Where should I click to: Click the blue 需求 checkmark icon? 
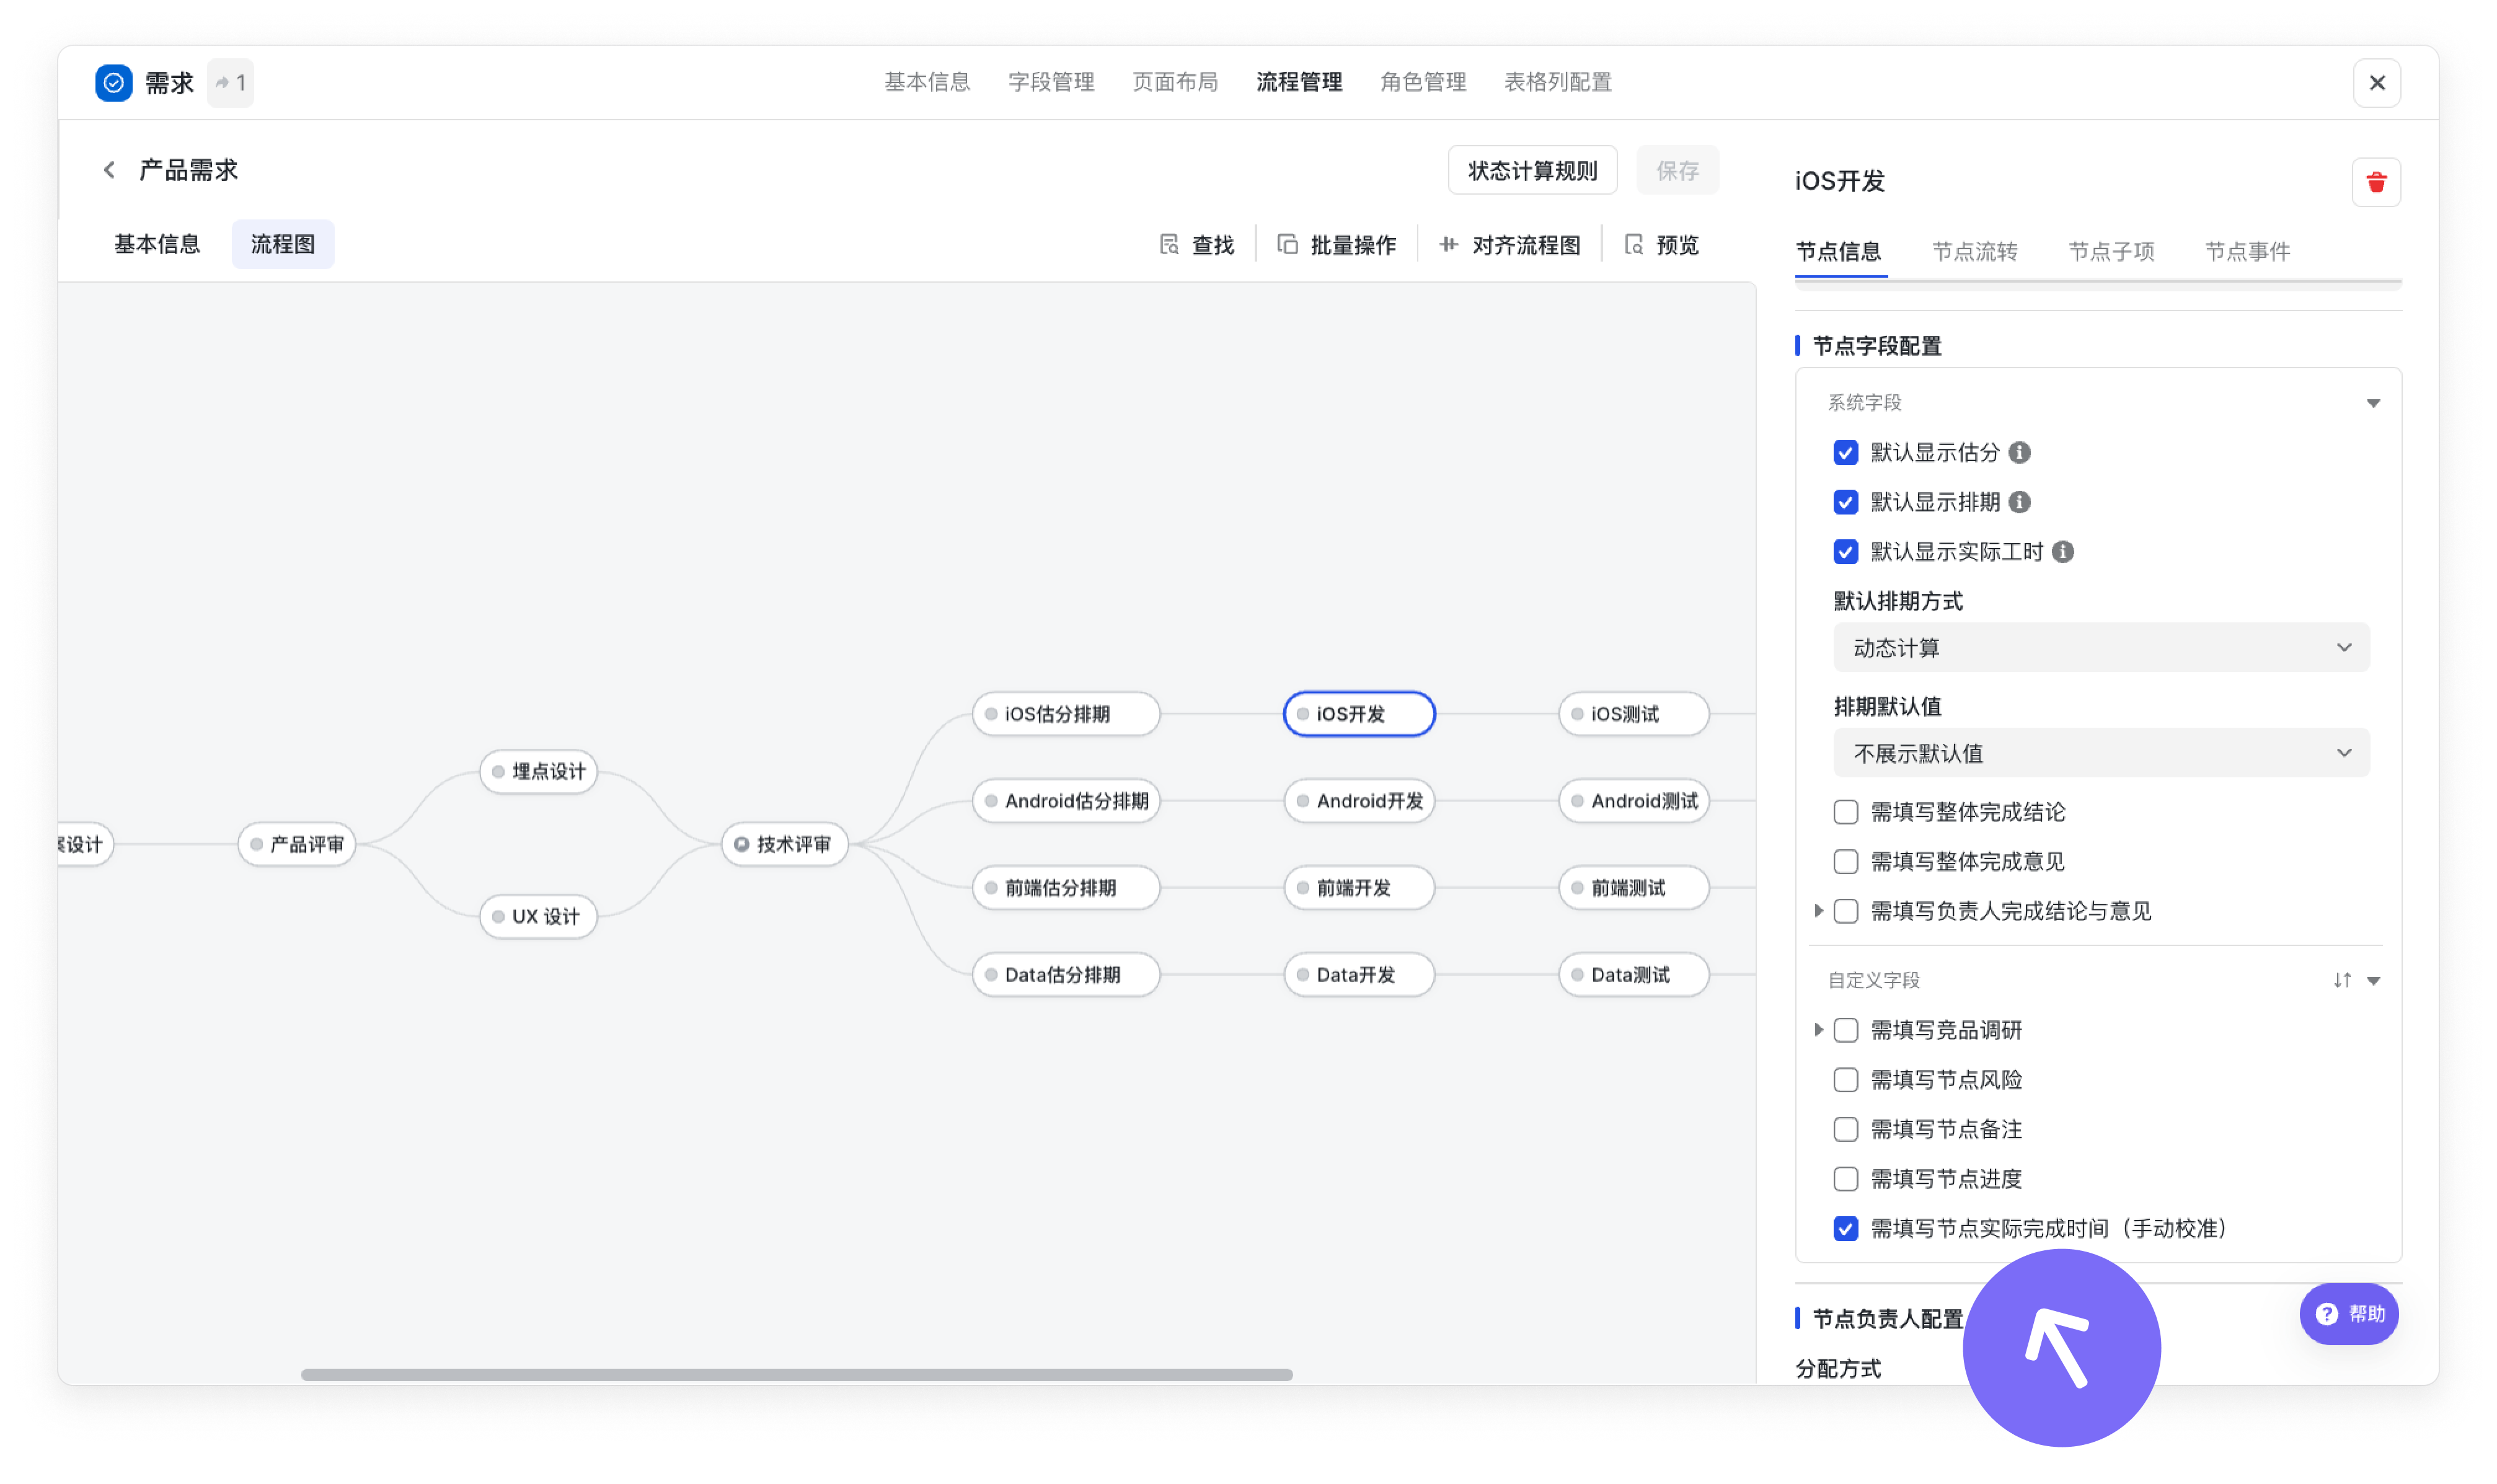coord(114,83)
